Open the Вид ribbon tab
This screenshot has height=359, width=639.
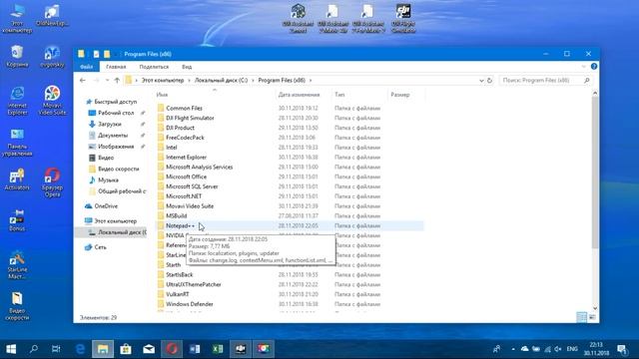pos(187,67)
